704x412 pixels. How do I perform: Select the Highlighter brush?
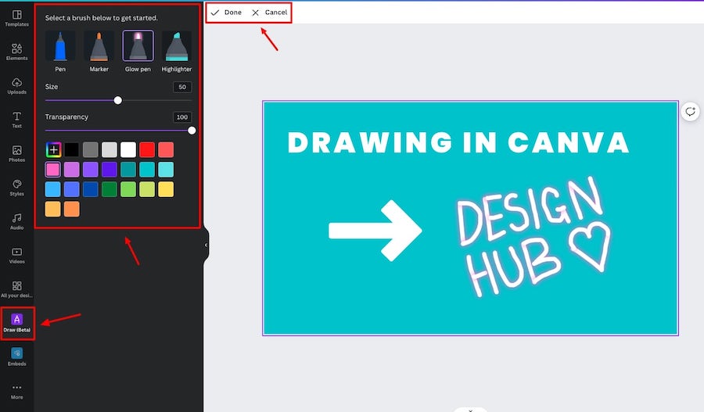click(177, 51)
